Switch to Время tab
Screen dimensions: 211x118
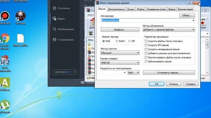(x=172, y=9)
